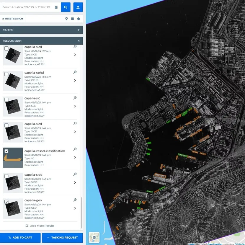Check the capella-sidd result checkbox
Image resolution: width=245 pixels, height=245 pixels.
pyautogui.click(x=6, y=177)
